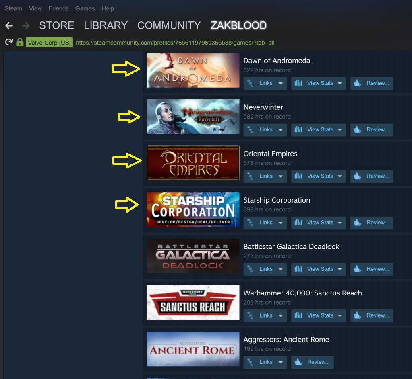412x379 pixels.
Task: Go forward with the right arrow
Action: point(26,26)
